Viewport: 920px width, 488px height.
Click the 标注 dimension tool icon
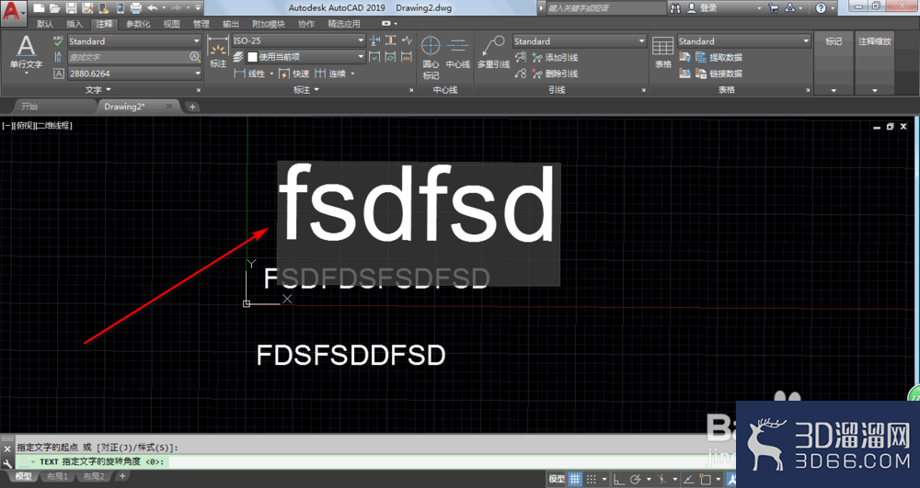pos(218,52)
